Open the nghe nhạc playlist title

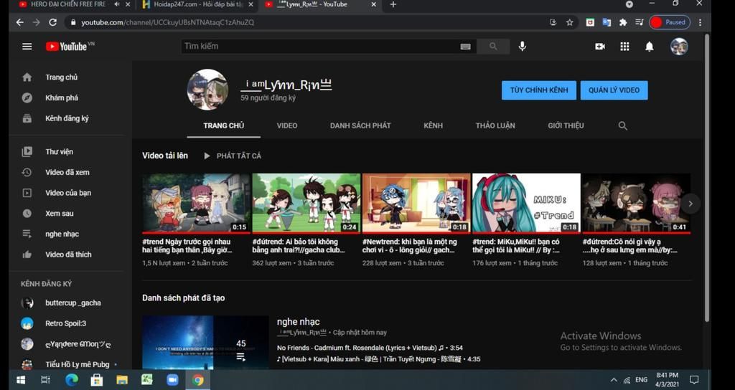coord(298,322)
